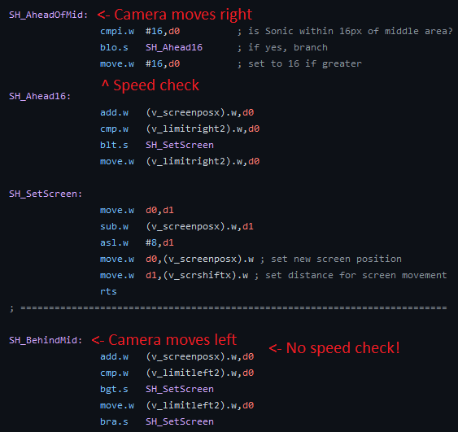Screen dimensions: 458x432
Task: Click SH_SetScreen target after bgt.s
Action: click(180, 389)
